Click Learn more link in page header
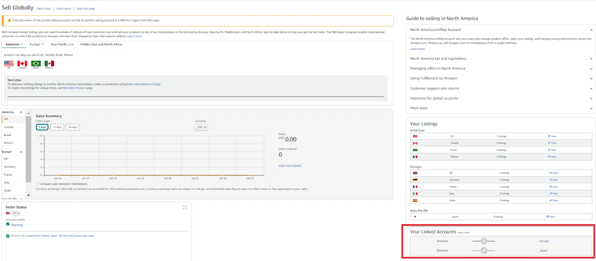Image resolution: width=596 pixels, height=261 pixels. coord(64,9)
